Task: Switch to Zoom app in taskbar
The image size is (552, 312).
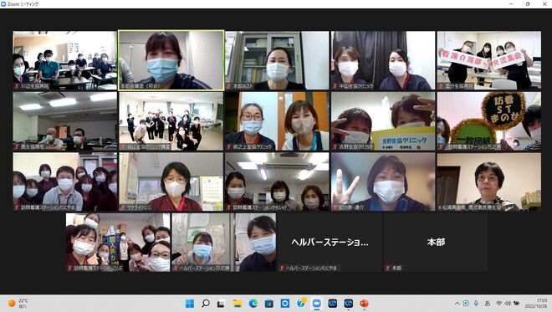Action: coord(316,303)
